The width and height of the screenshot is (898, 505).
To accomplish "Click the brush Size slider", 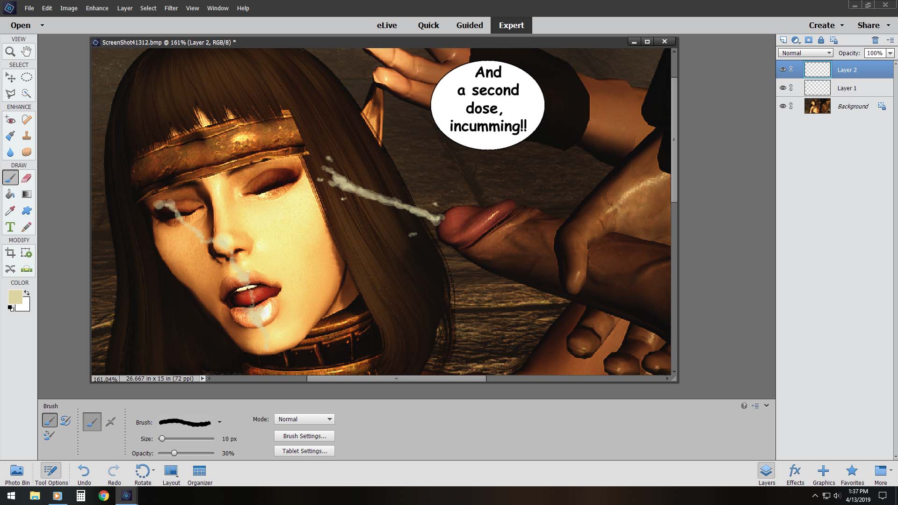I will 186,439.
